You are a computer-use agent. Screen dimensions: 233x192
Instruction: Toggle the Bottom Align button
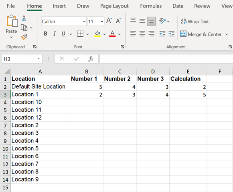(x=152, y=21)
